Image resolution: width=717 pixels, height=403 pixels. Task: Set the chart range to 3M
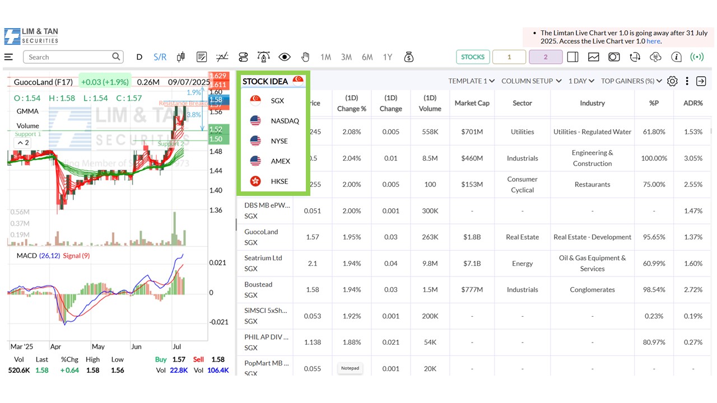coord(346,57)
